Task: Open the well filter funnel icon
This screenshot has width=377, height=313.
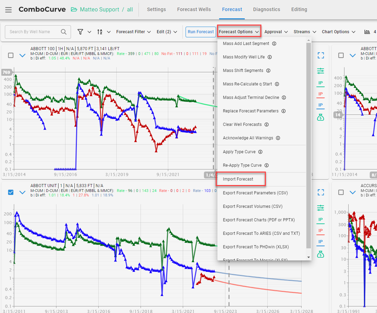Action: [x=80, y=32]
